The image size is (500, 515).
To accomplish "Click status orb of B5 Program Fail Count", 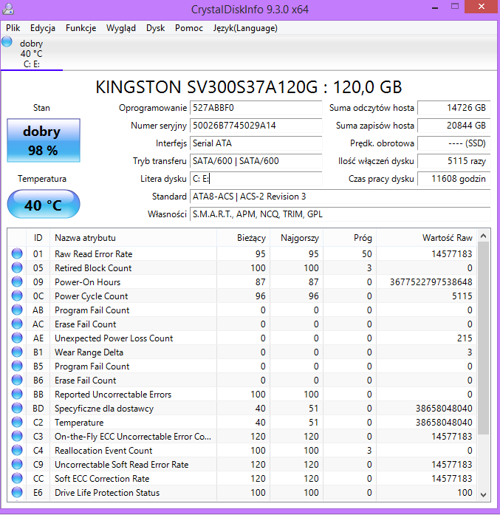I will pyautogui.click(x=17, y=366).
